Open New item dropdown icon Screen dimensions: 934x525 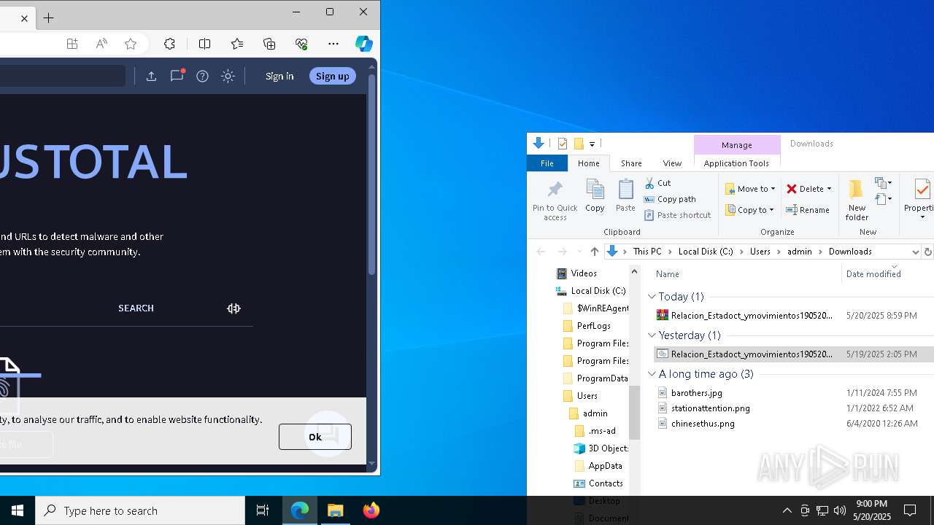click(x=883, y=183)
